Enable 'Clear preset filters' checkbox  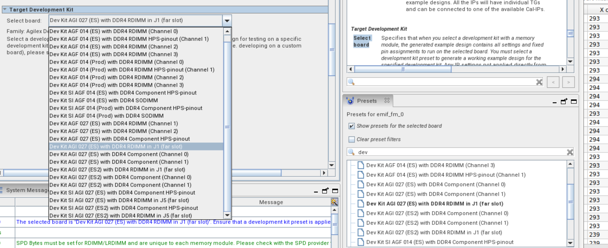pos(351,139)
